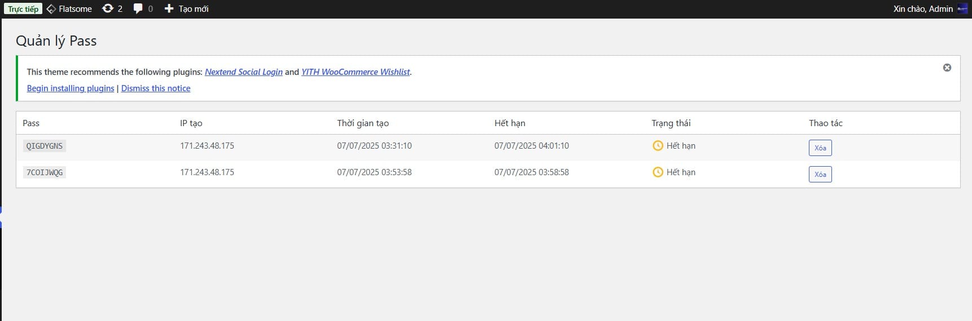Click Dismiss this notice link

point(156,88)
